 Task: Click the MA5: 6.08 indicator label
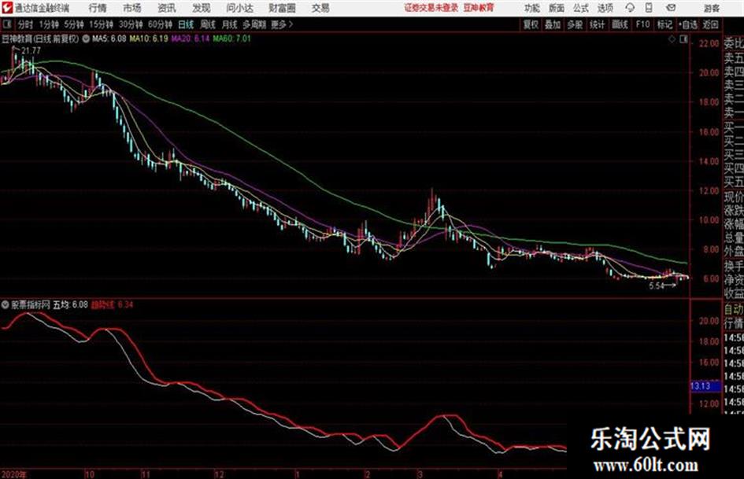109,39
